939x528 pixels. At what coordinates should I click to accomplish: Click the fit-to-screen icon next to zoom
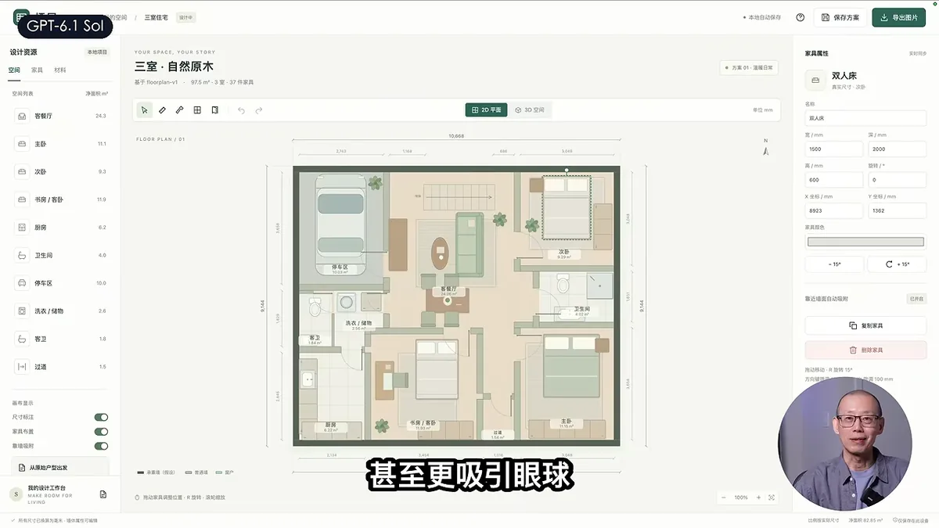tap(772, 497)
